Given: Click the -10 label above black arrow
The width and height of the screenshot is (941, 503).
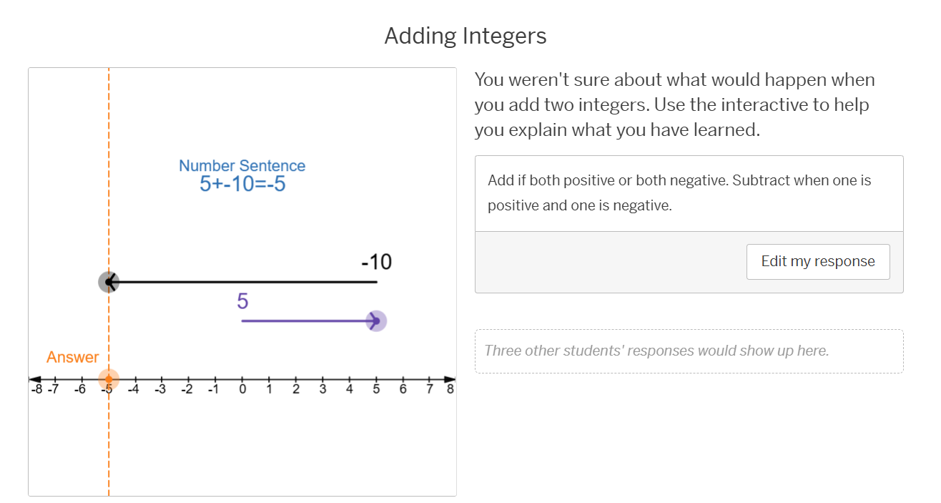Looking at the screenshot, I should pos(376,263).
